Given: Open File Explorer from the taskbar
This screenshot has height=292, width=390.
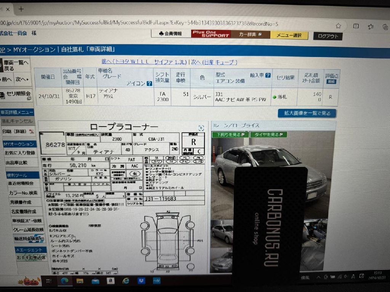Looking at the screenshot, I should 80,281.
